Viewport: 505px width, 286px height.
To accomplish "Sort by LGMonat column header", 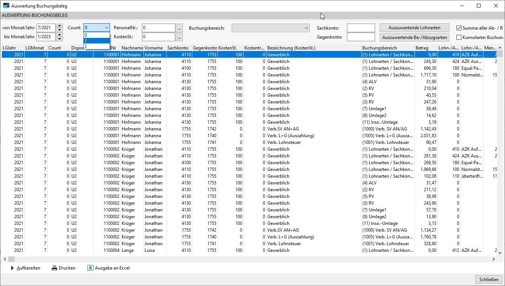I will coord(36,48).
